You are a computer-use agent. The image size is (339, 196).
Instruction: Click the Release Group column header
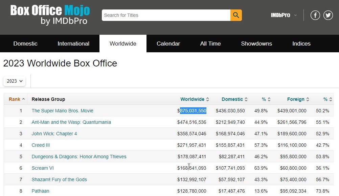pyautogui.click(x=48, y=99)
